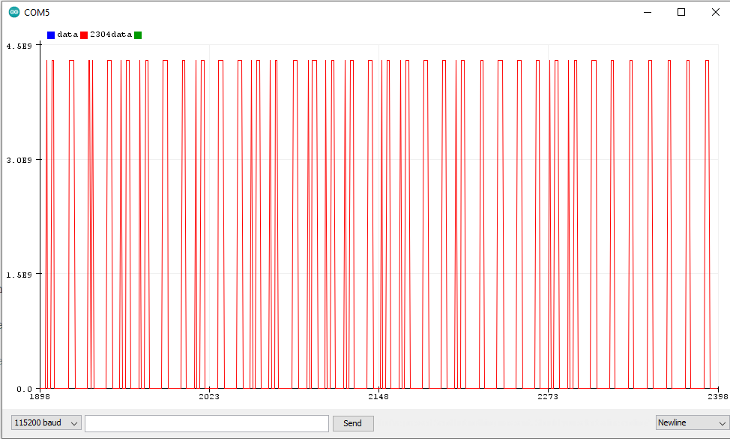Close the COM5 serial plotter window
730x439 pixels.
(714, 12)
